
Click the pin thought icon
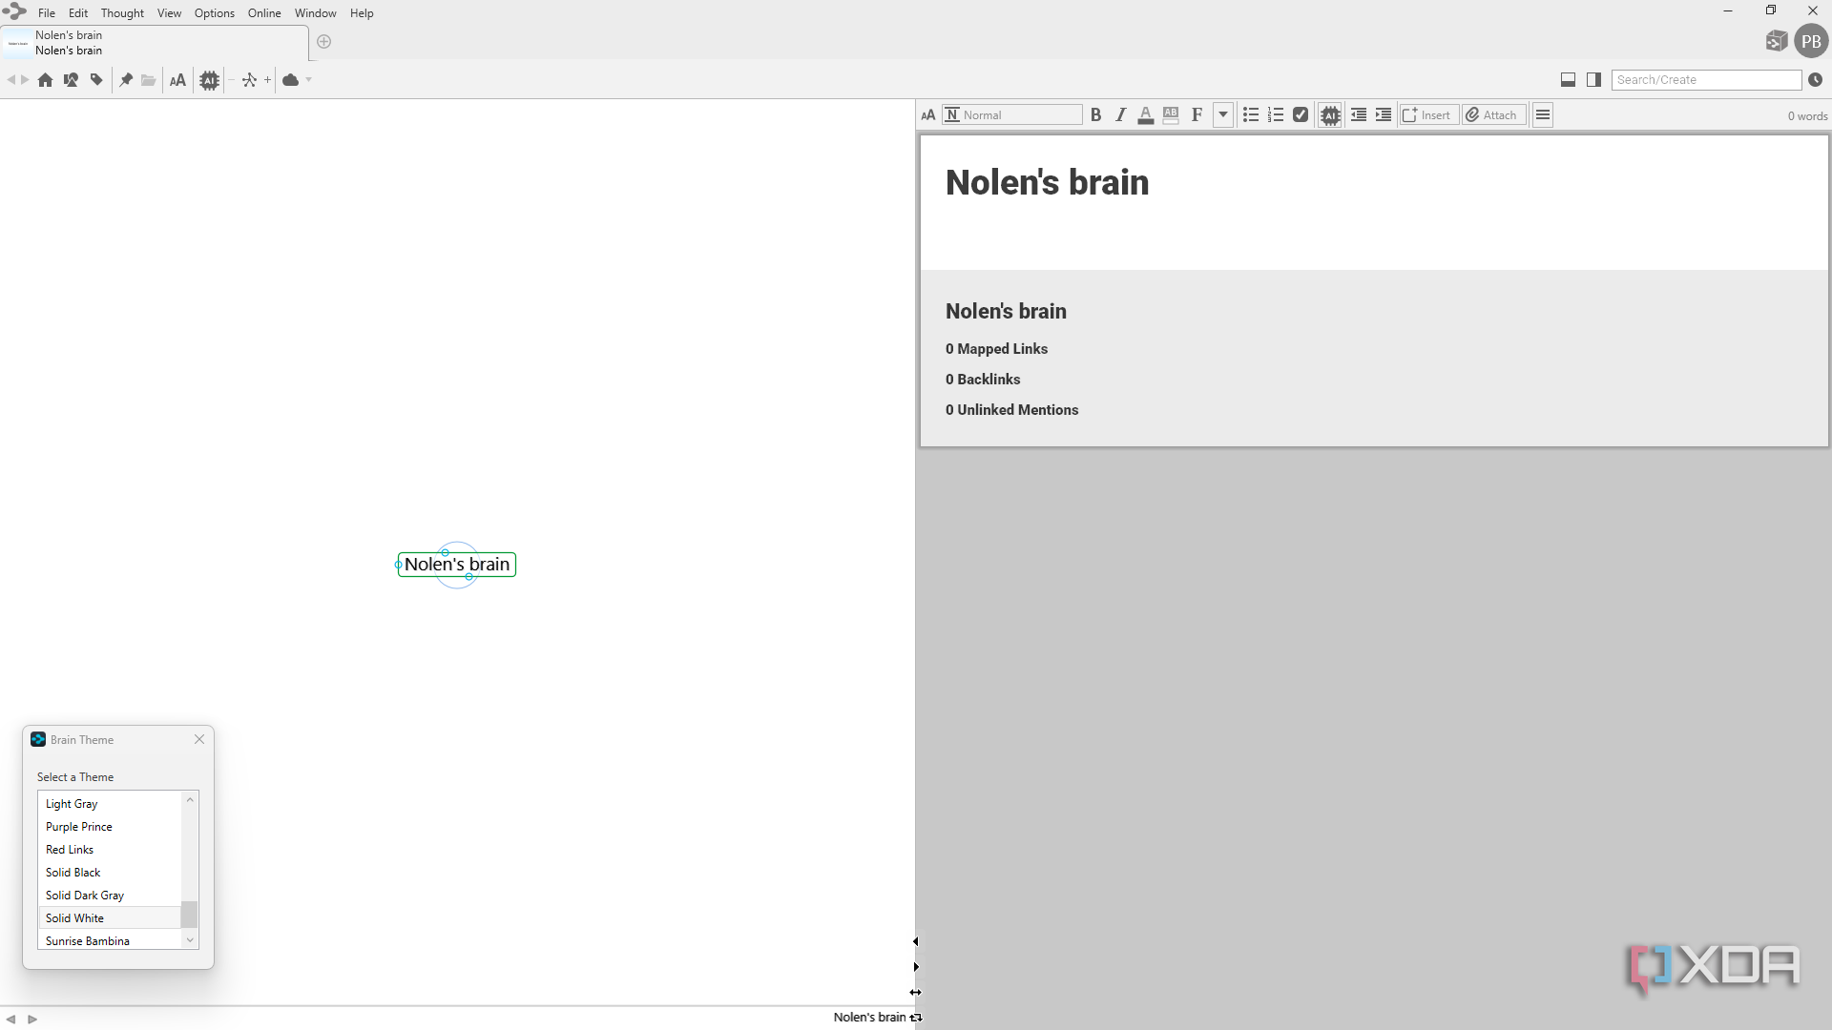pyautogui.click(x=125, y=80)
